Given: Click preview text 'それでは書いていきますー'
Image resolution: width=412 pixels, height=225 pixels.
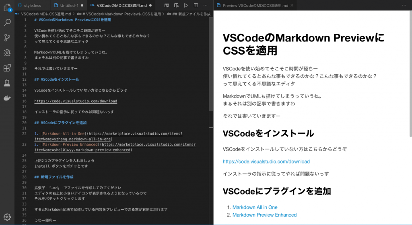Looking at the screenshot, I should (251, 116).
